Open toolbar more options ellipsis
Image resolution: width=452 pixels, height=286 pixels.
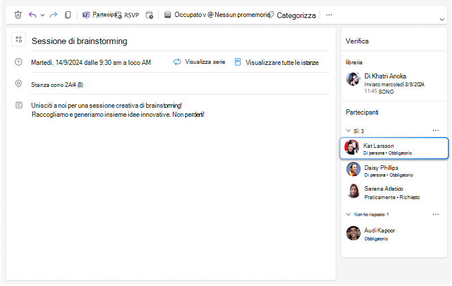coord(329,15)
